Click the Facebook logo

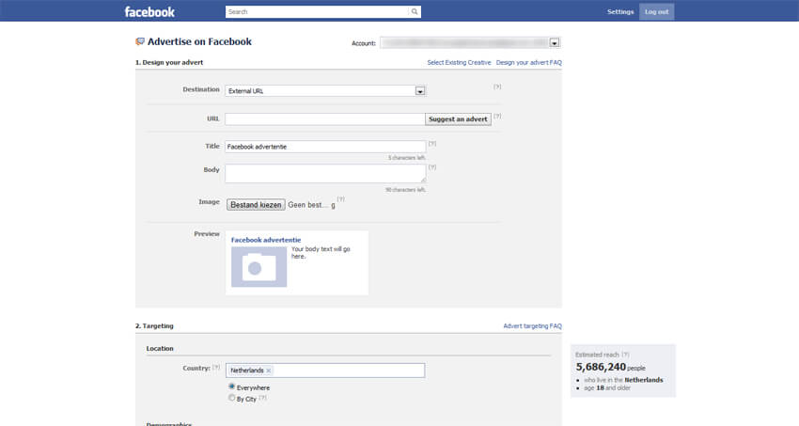point(149,11)
